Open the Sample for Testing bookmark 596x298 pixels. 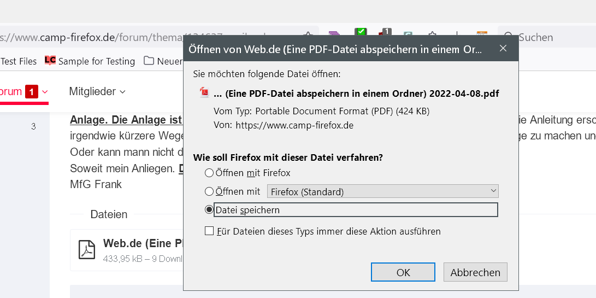(x=90, y=61)
